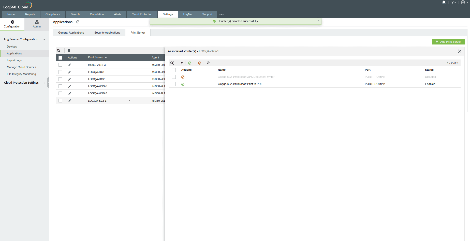This screenshot has height=241, width=470.
Task: Edit the LOGQA-W19-3 print server
Action: click(x=69, y=86)
